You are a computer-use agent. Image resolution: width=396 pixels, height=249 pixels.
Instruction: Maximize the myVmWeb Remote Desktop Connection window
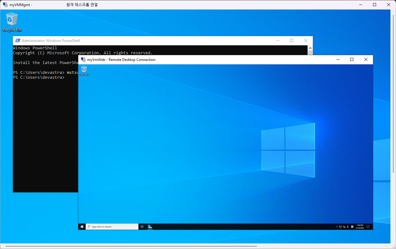352,59
